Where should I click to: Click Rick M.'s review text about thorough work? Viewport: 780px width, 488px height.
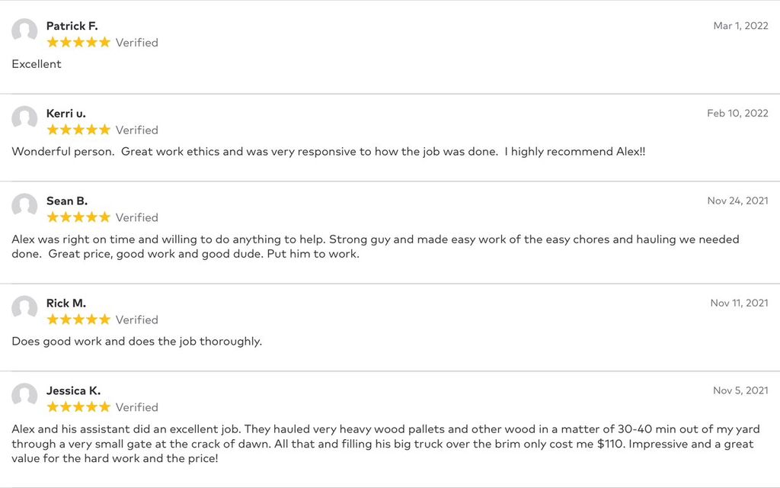pyautogui.click(x=137, y=342)
